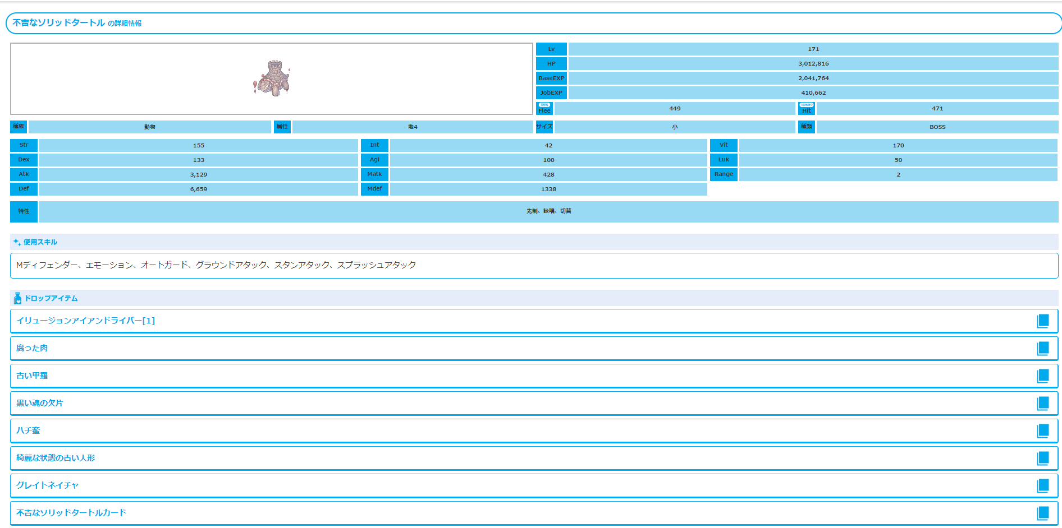Open the book icon beside 腐った肉
1062x528 pixels.
coord(1042,348)
